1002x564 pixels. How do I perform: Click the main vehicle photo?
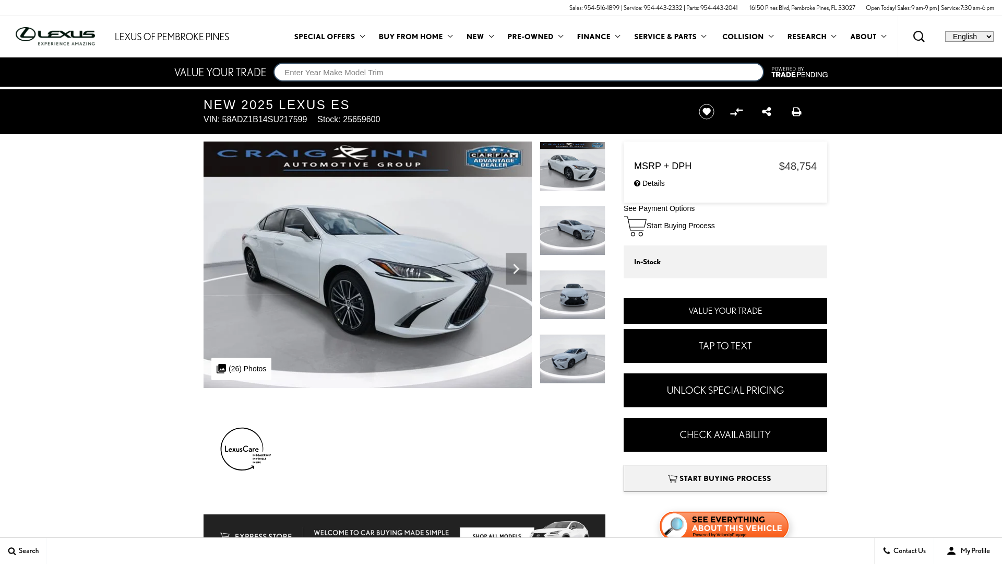coord(367,265)
